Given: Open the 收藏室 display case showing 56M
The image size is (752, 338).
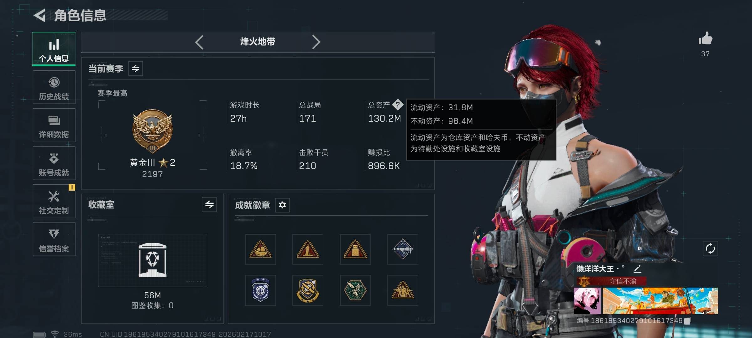Looking at the screenshot, I should [153, 260].
